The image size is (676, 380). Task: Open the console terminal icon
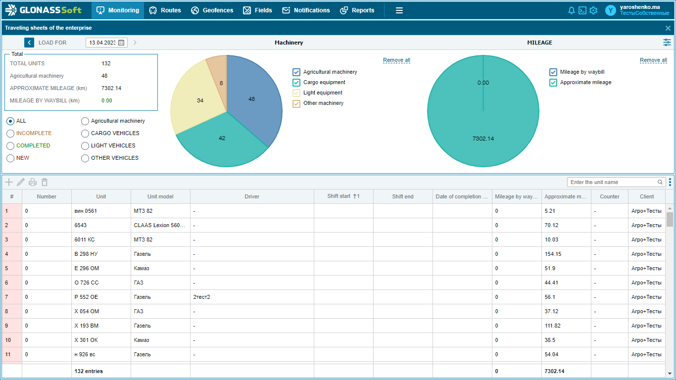pos(582,10)
